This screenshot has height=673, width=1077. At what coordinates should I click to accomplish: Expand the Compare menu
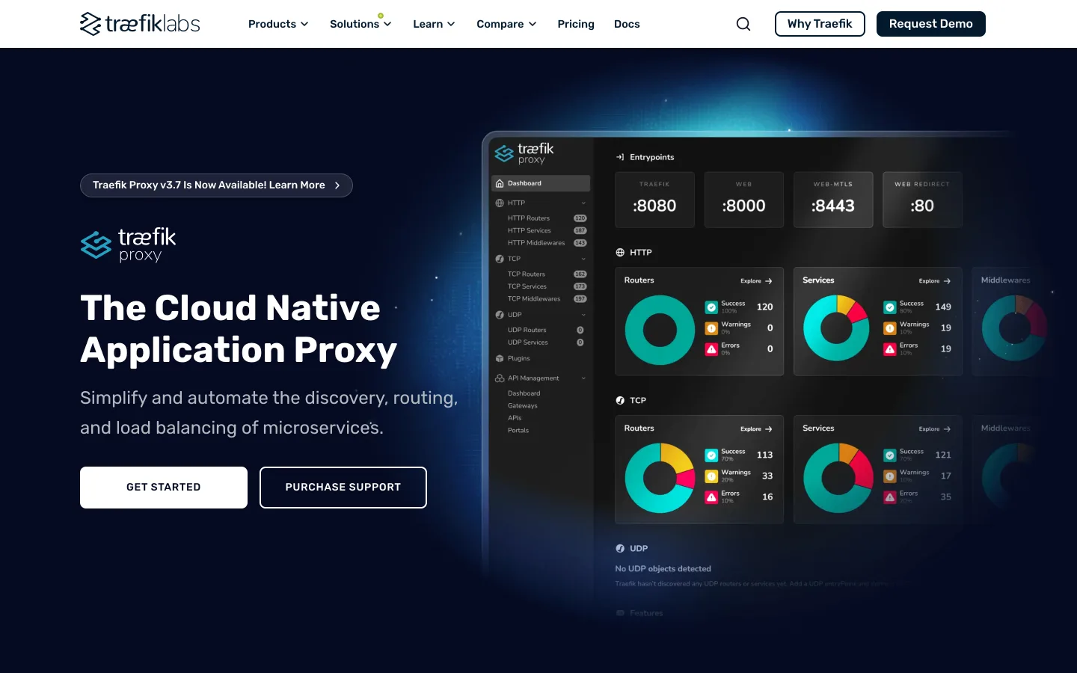click(506, 24)
